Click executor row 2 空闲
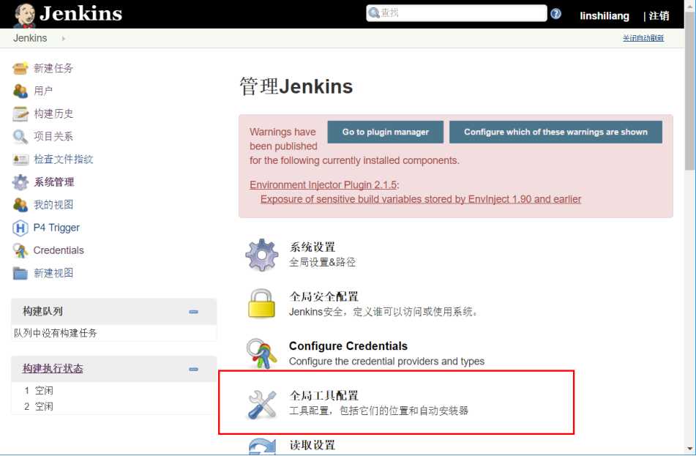Image resolution: width=696 pixels, height=456 pixels. 39,407
